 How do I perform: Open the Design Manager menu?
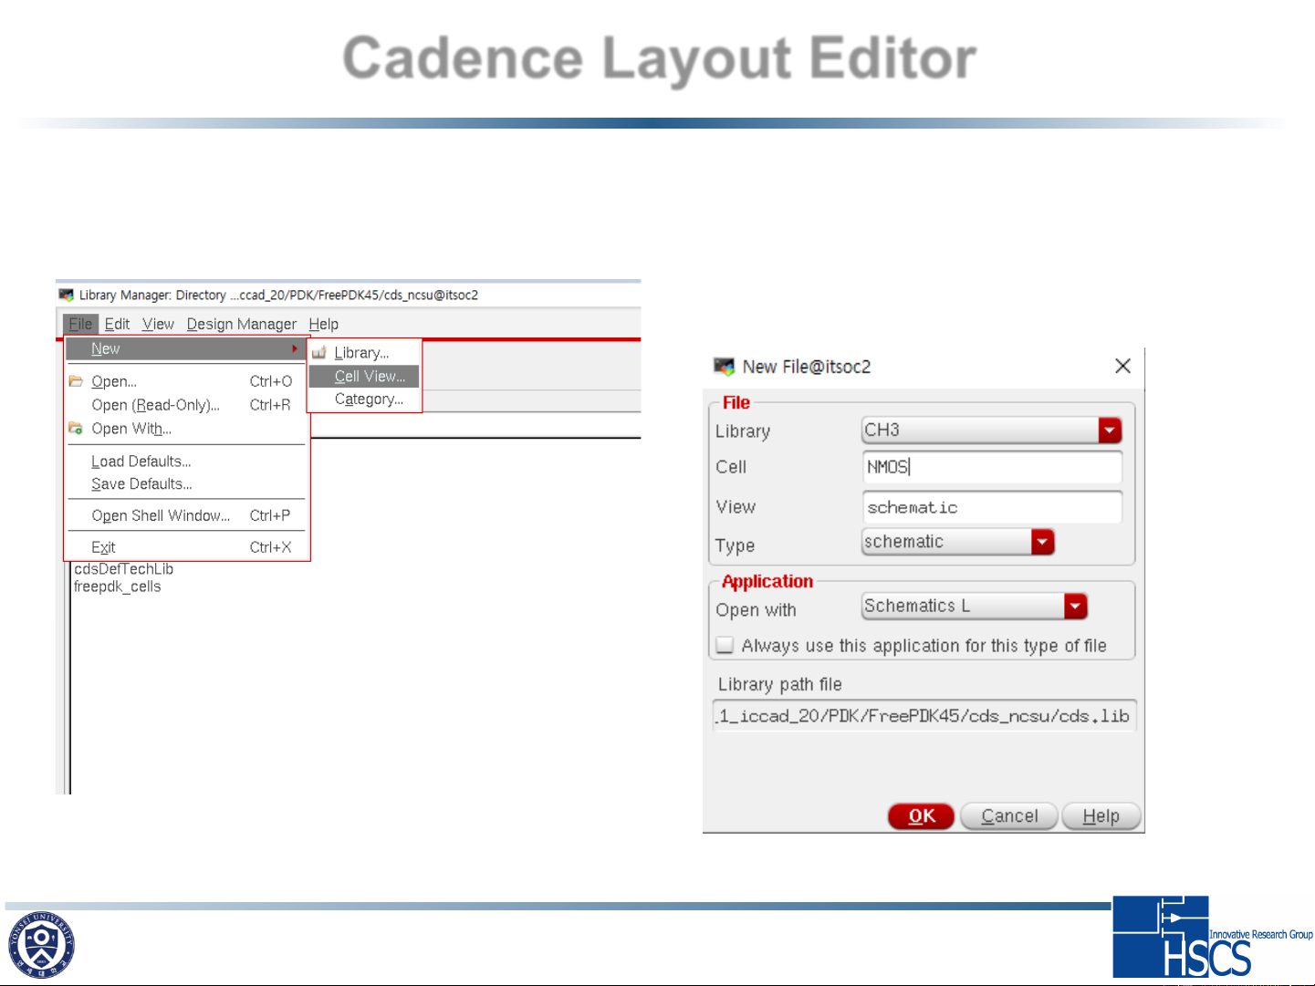pos(241,324)
